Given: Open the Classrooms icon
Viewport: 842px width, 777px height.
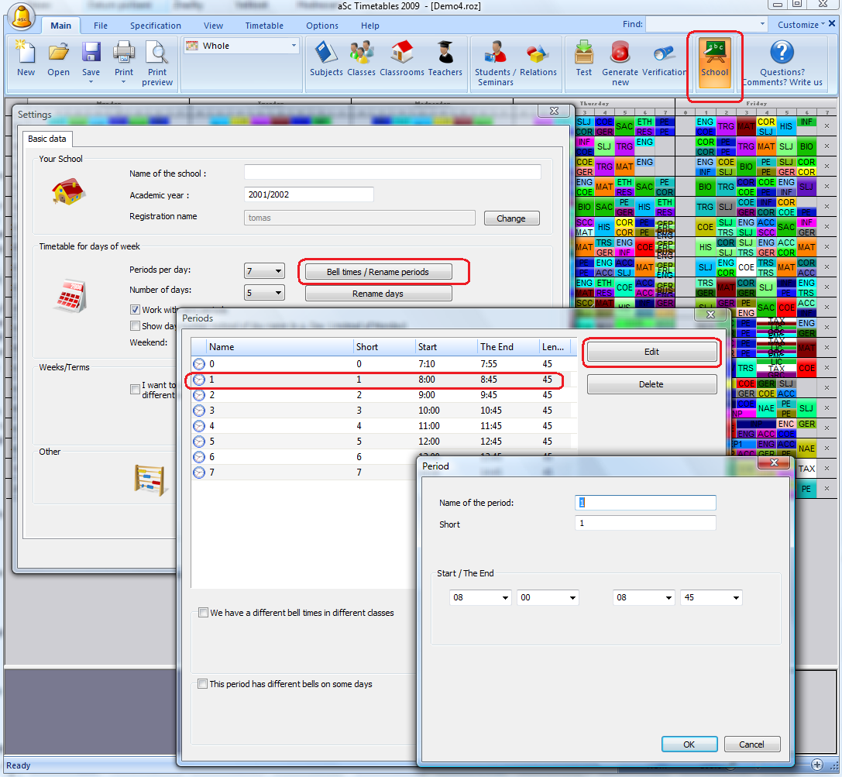Looking at the screenshot, I should [x=401, y=59].
